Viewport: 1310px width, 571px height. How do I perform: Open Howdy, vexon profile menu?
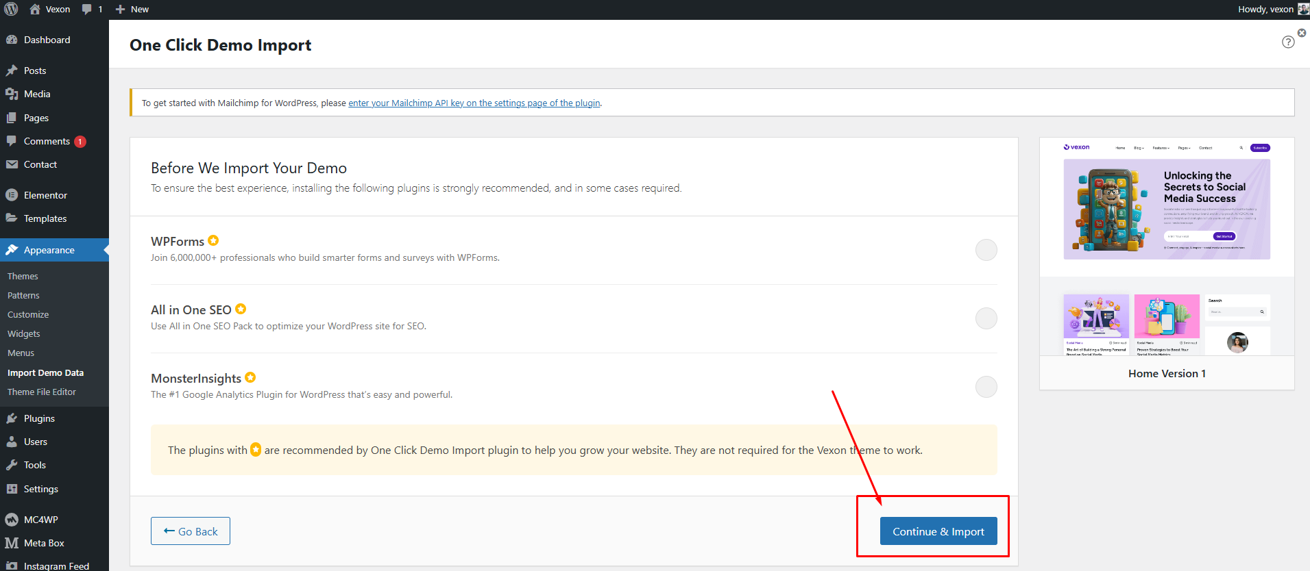1273,9
